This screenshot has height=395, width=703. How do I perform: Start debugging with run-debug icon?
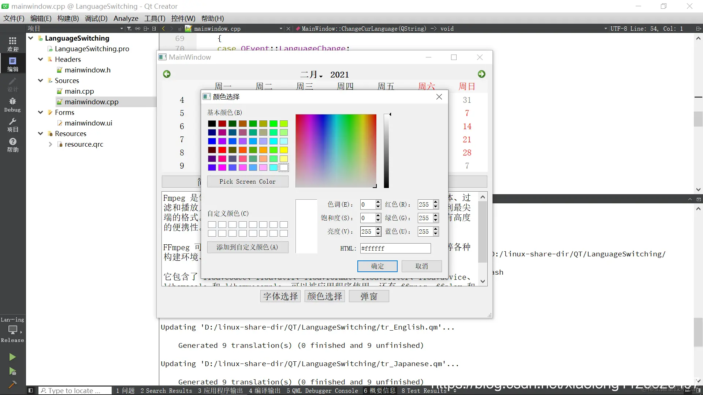pos(12,371)
